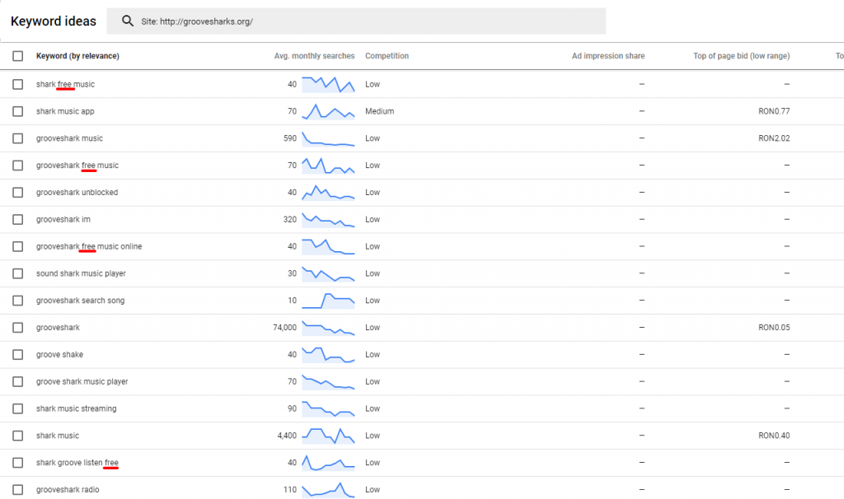This screenshot has height=499, width=844.
Task: Tick 'grooveshark free music online' checkbox
Action: pos(18,246)
